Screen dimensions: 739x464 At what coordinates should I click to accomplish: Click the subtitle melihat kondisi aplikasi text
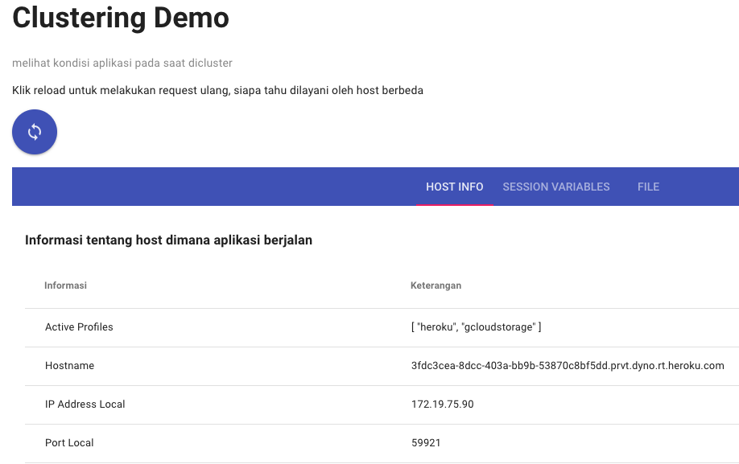(122, 63)
